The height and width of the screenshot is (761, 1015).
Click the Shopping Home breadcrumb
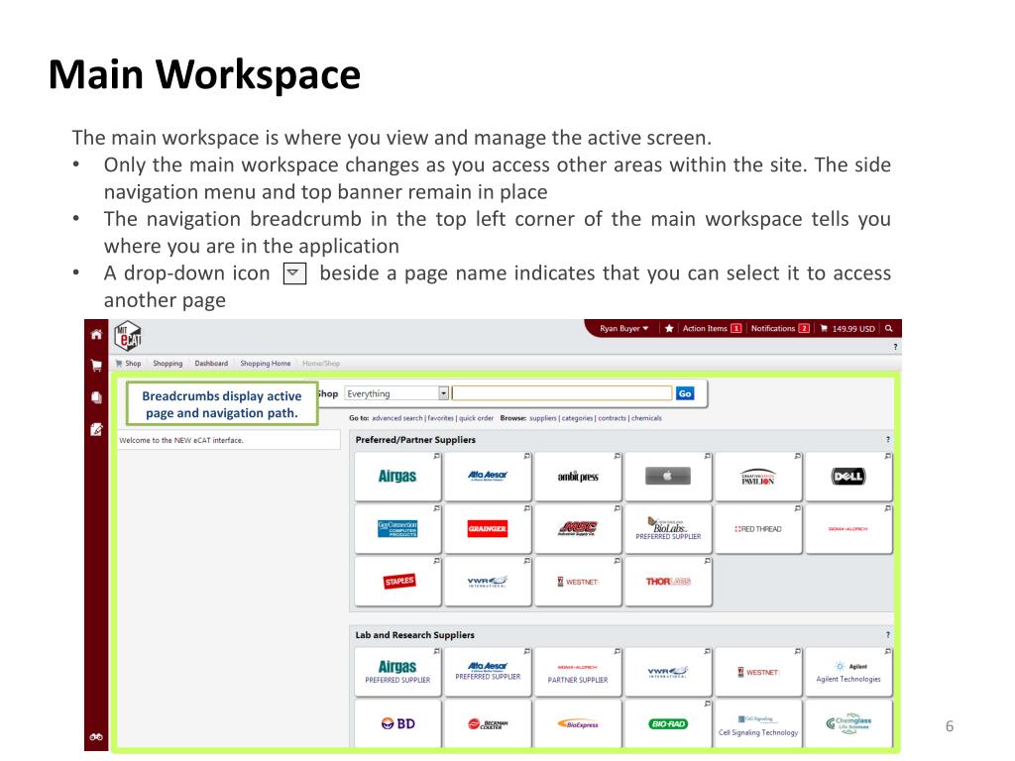(x=266, y=364)
